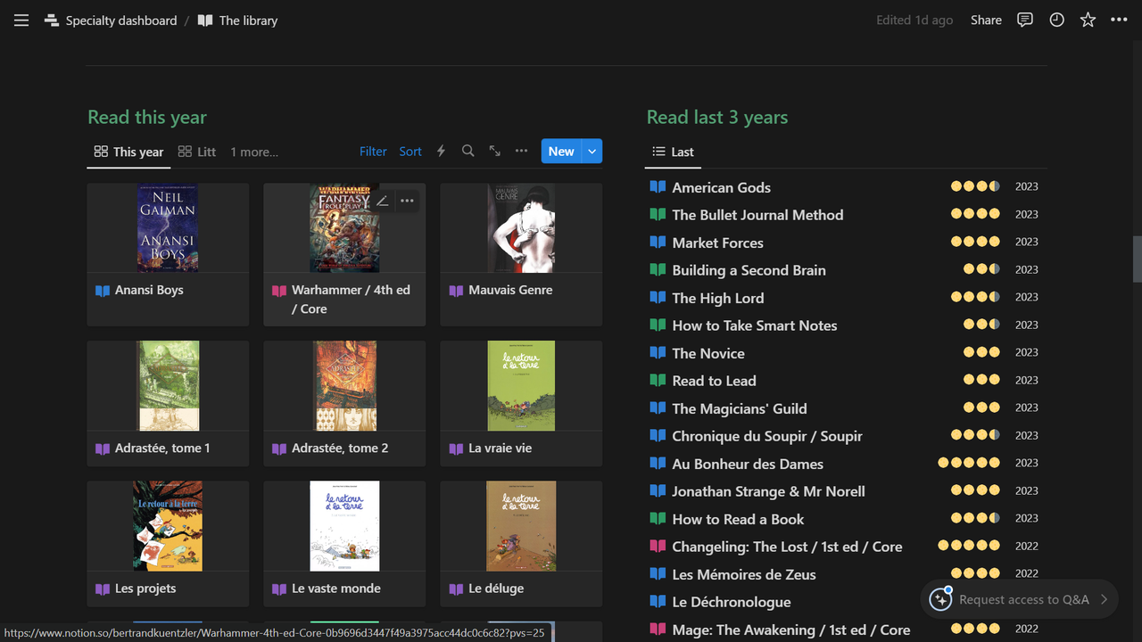Switch to the Litt view tab

tap(196, 151)
